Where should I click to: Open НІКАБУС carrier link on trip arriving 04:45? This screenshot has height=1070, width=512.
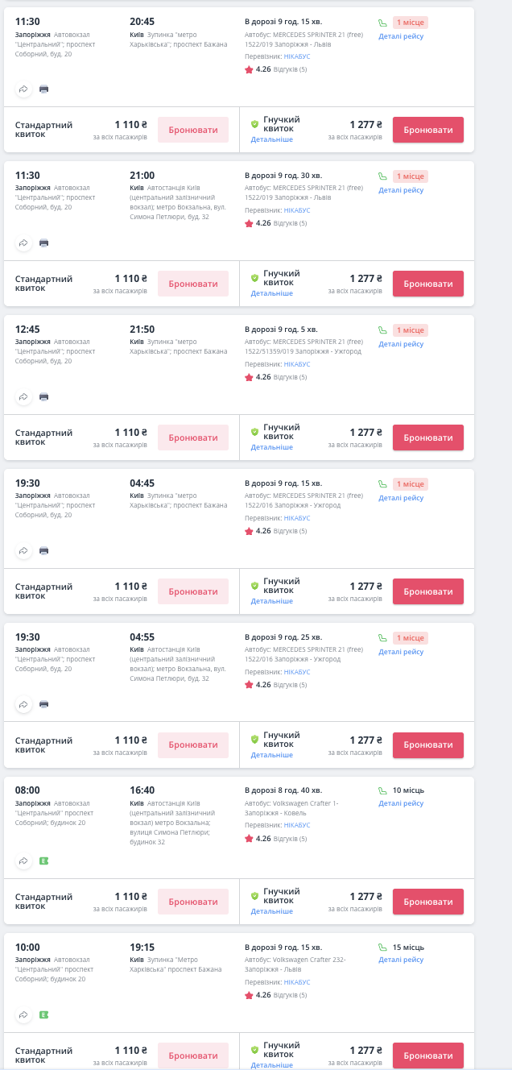[x=297, y=518]
